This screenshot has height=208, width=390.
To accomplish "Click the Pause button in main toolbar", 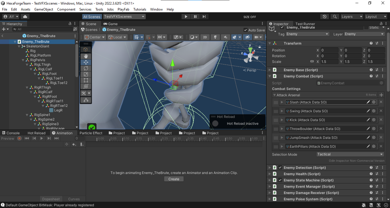I will [x=195, y=17].
